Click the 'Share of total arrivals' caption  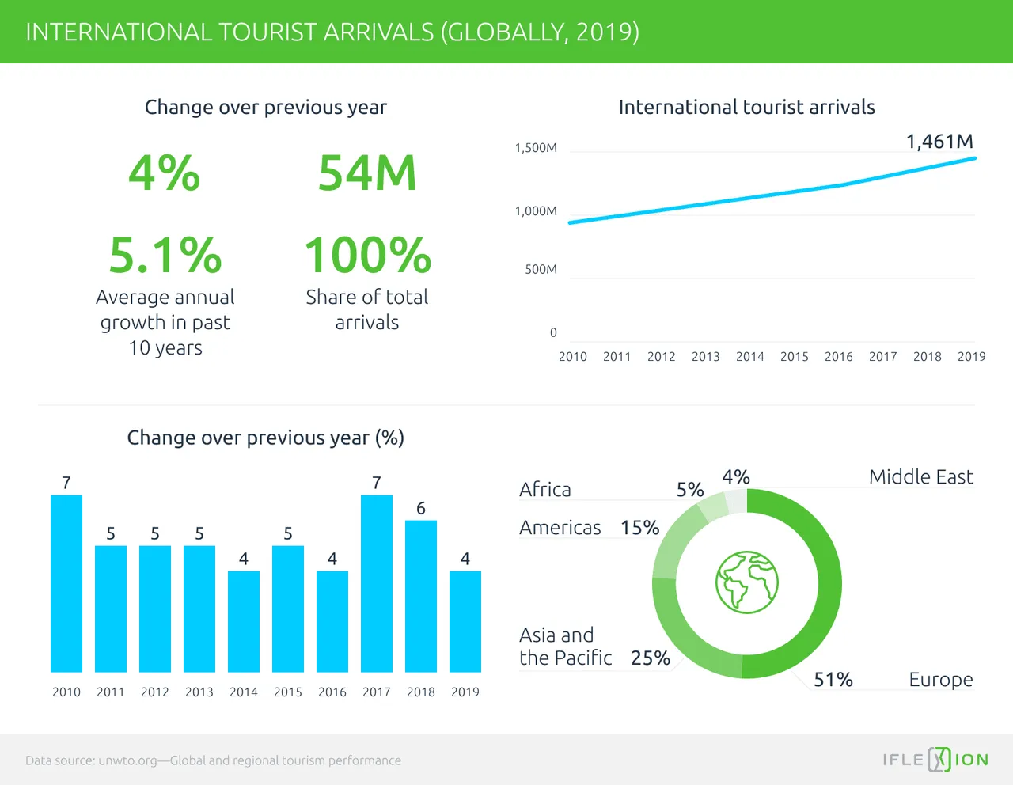coord(367,309)
